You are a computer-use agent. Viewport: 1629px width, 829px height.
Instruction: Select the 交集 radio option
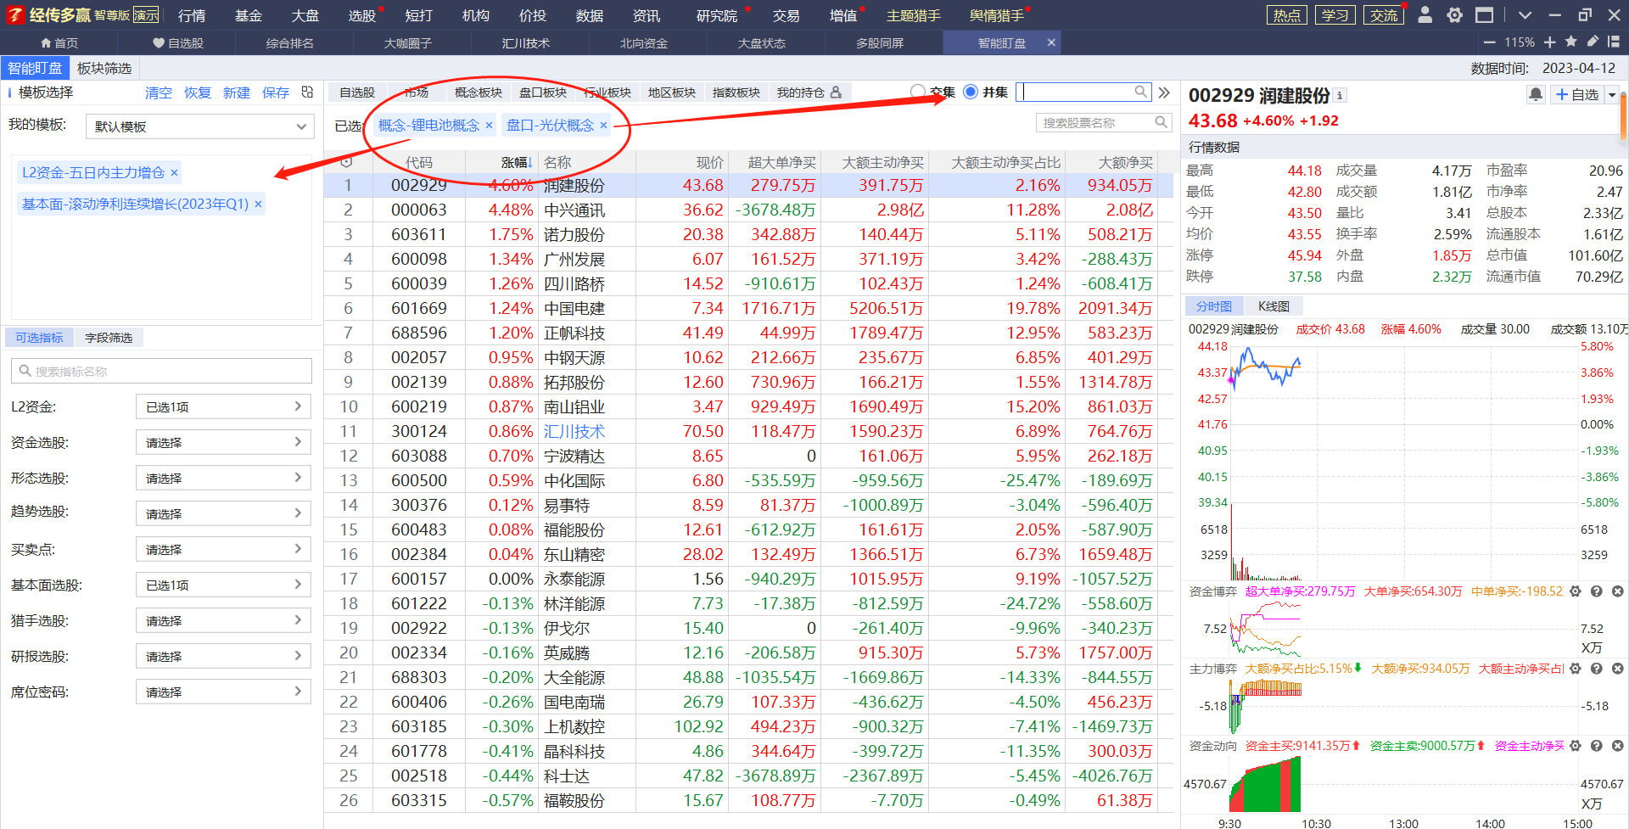coord(917,92)
